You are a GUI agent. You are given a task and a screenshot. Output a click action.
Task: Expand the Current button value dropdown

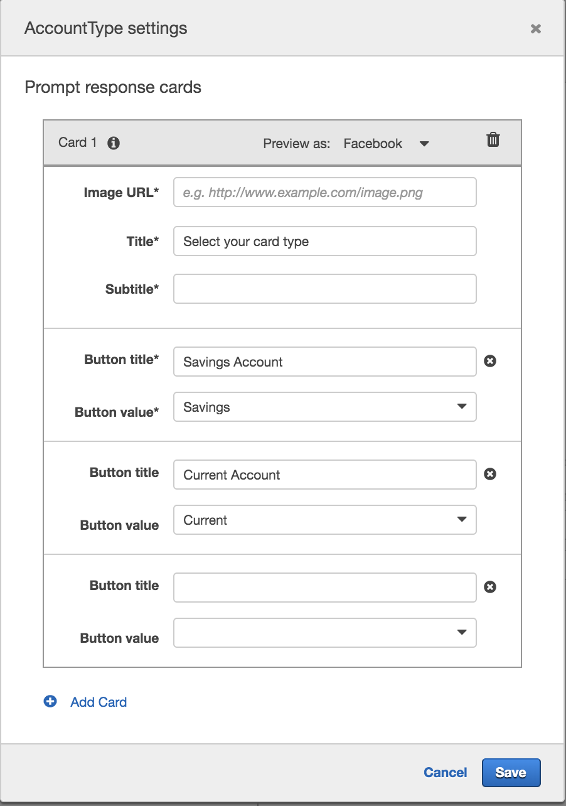point(325,520)
